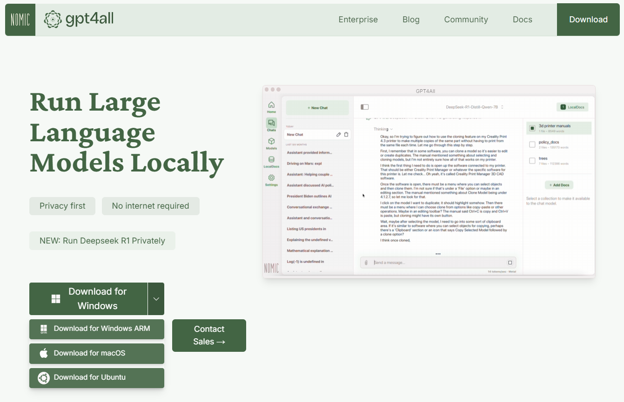Click the gpt4all logo in header

tap(79, 19)
